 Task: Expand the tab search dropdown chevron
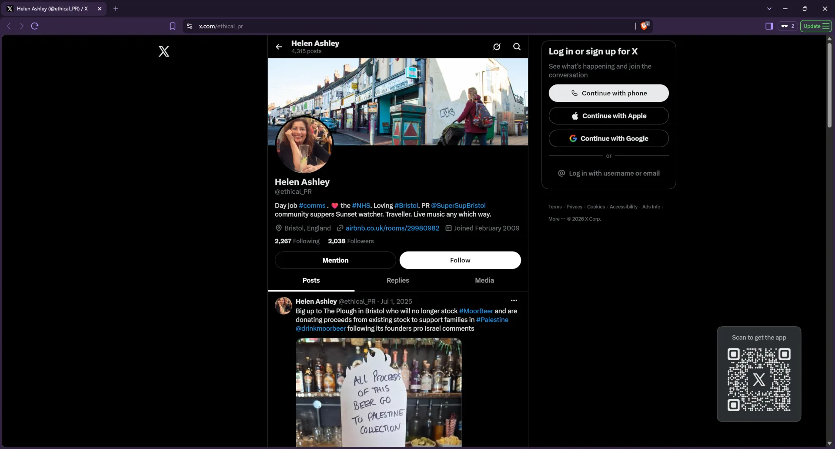click(x=769, y=9)
